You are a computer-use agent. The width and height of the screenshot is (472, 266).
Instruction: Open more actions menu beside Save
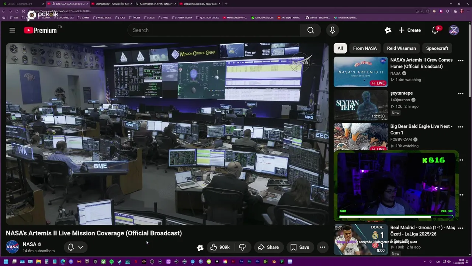tap(323, 247)
